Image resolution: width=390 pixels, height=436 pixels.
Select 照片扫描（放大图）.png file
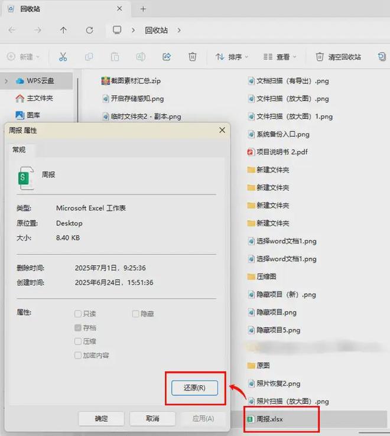pos(288,401)
